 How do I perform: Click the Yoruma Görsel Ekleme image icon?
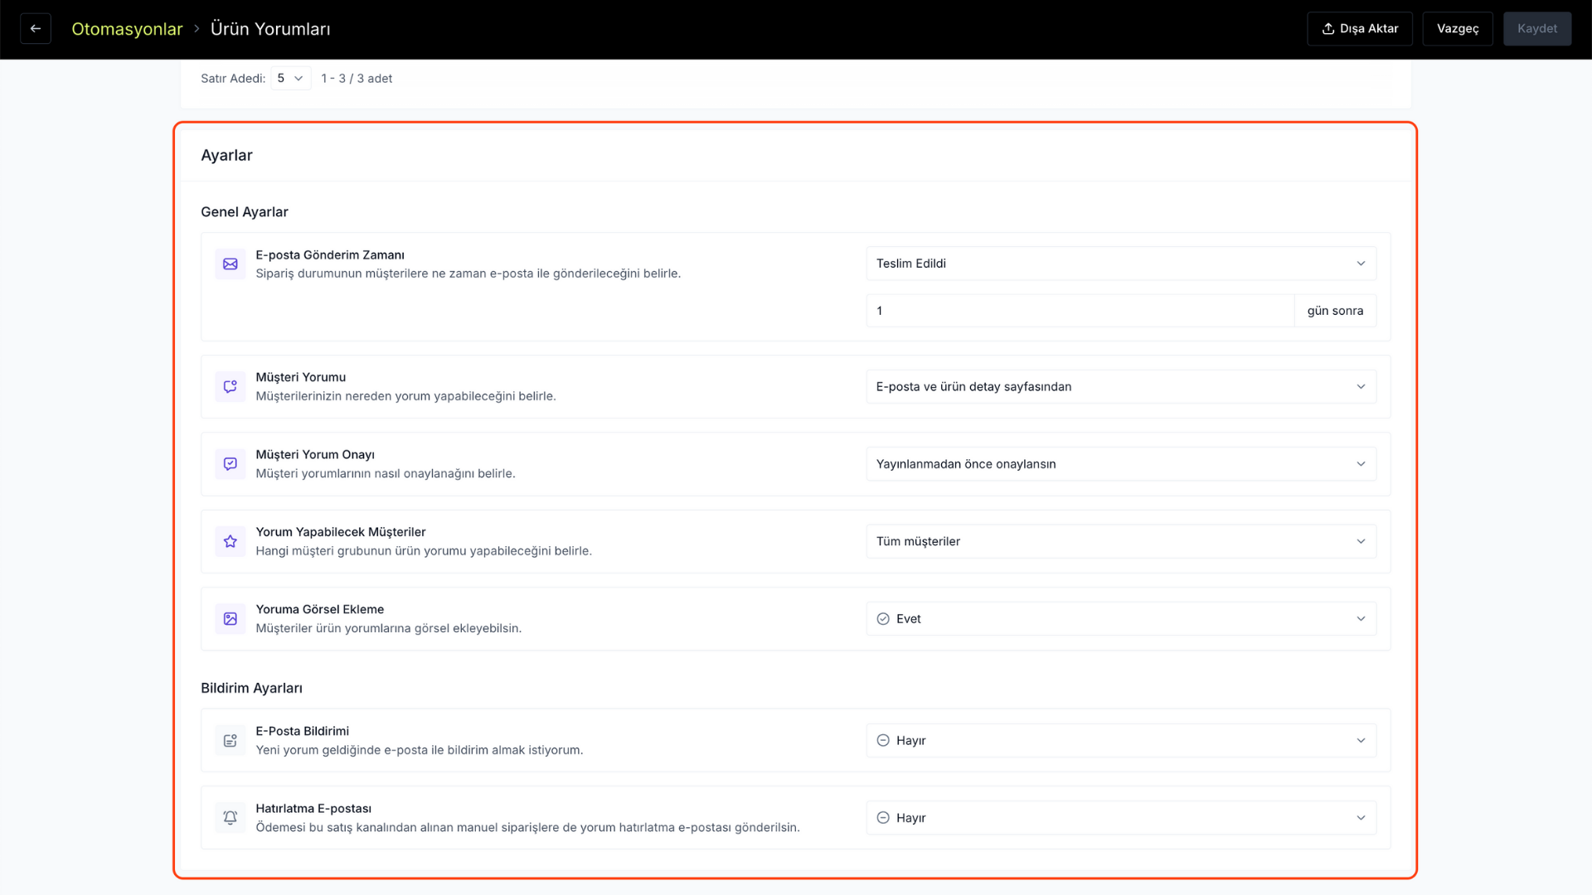(x=231, y=618)
